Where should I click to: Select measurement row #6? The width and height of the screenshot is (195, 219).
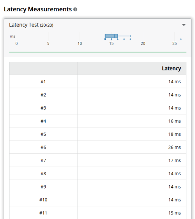(98, 147)
